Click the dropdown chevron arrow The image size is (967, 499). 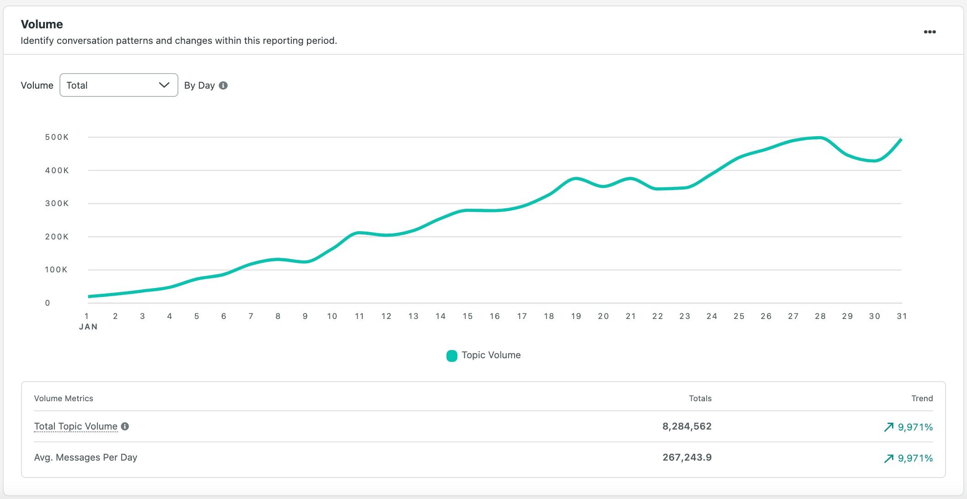164,85
